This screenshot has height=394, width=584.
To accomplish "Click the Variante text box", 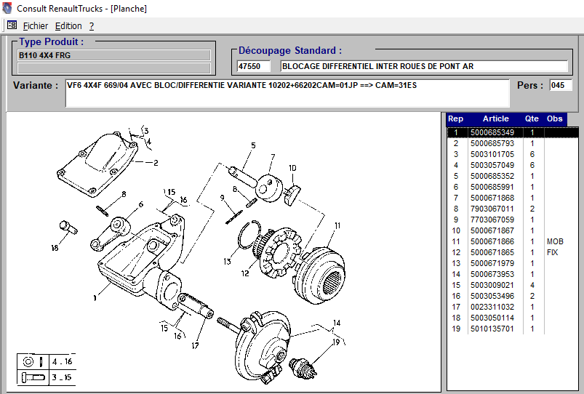I will pos(287,93).
